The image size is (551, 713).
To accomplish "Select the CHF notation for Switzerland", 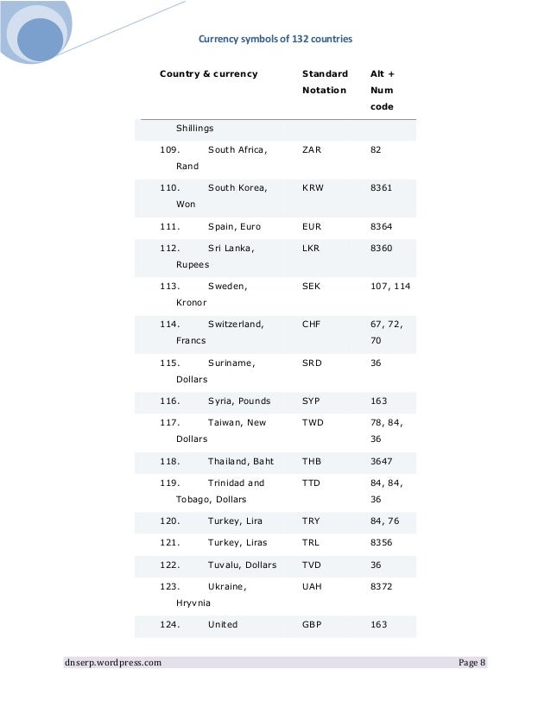I will [312, 325].
